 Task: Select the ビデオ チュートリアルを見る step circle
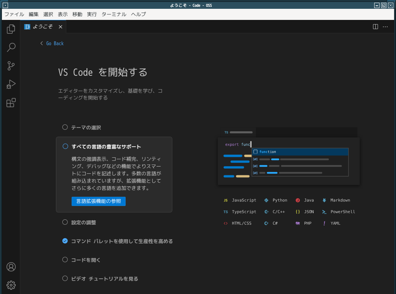click(65, 278)
